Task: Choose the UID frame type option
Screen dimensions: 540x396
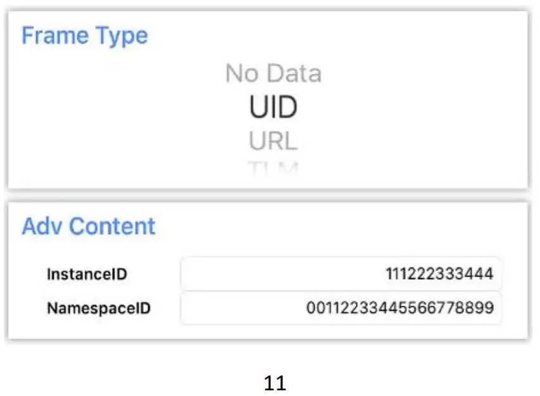Action: point(273,108)
